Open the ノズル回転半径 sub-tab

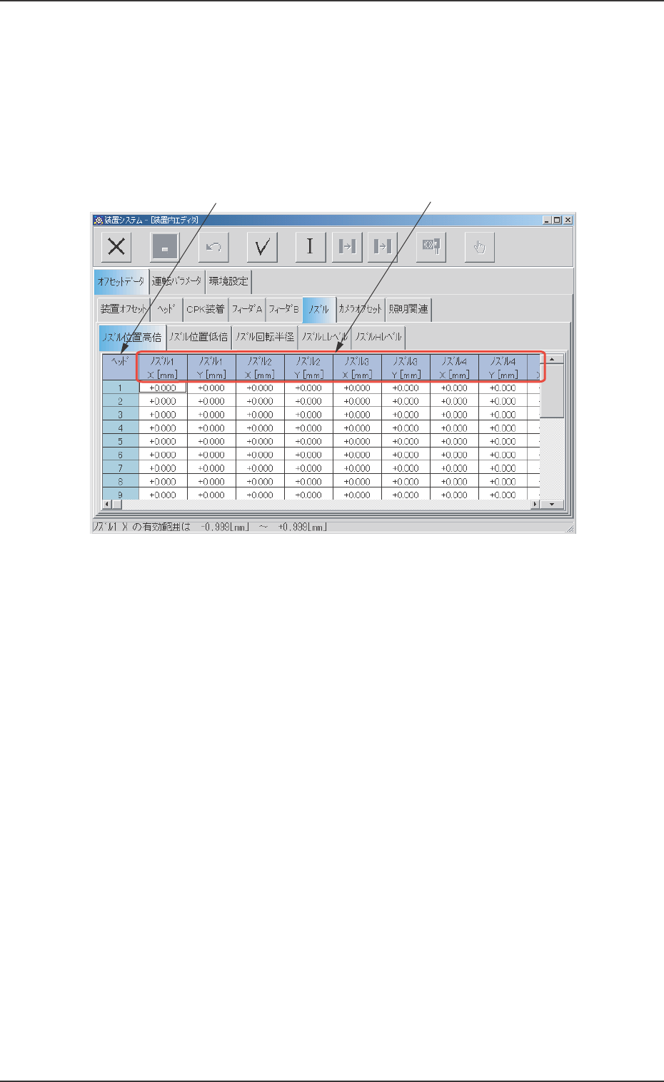[x=264, y=337]
